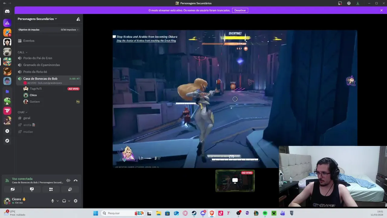Click the main game stream video
Viewport: 387px width, 218px height.
coord(235,99)
